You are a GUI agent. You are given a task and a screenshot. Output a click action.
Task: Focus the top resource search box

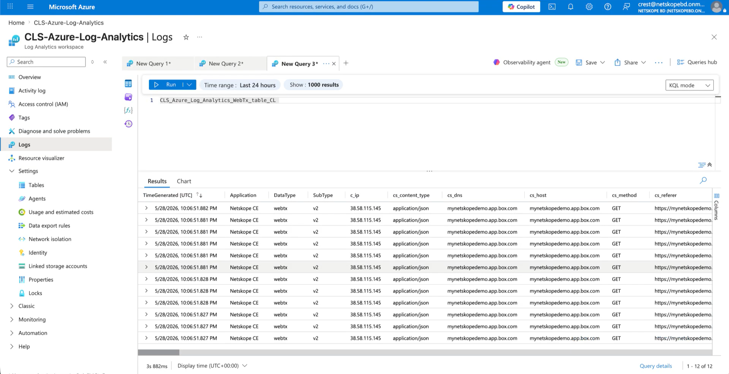coord(368,7)
